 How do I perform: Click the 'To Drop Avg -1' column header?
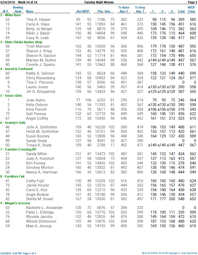140,9
